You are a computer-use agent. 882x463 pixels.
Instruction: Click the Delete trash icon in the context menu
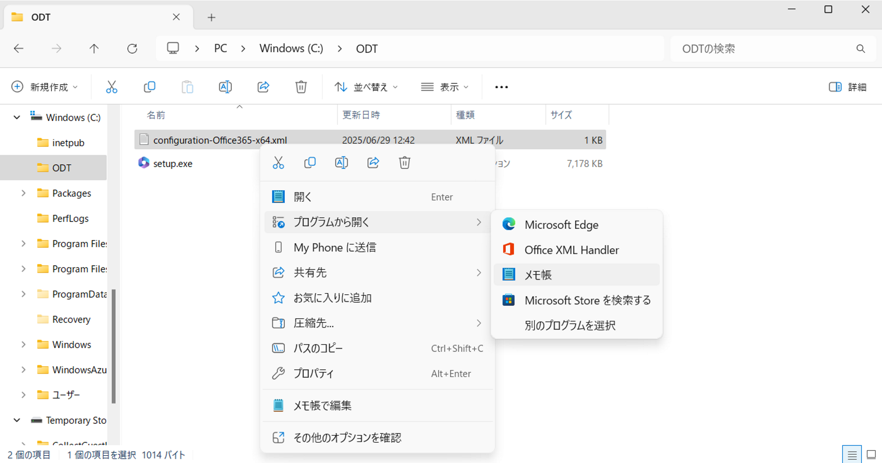404,163
